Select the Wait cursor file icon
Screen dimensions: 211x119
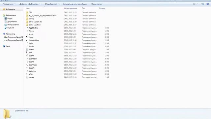(x=27, y=74)
